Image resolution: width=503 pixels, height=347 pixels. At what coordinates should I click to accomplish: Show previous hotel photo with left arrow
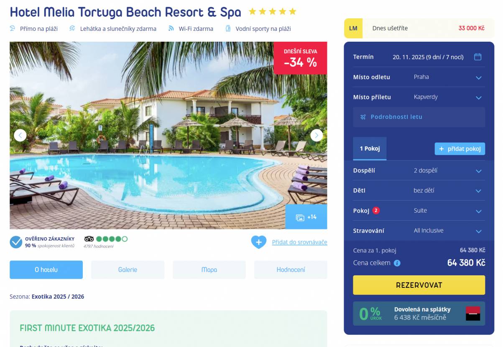pyautogui.click(x=20, y=135)
